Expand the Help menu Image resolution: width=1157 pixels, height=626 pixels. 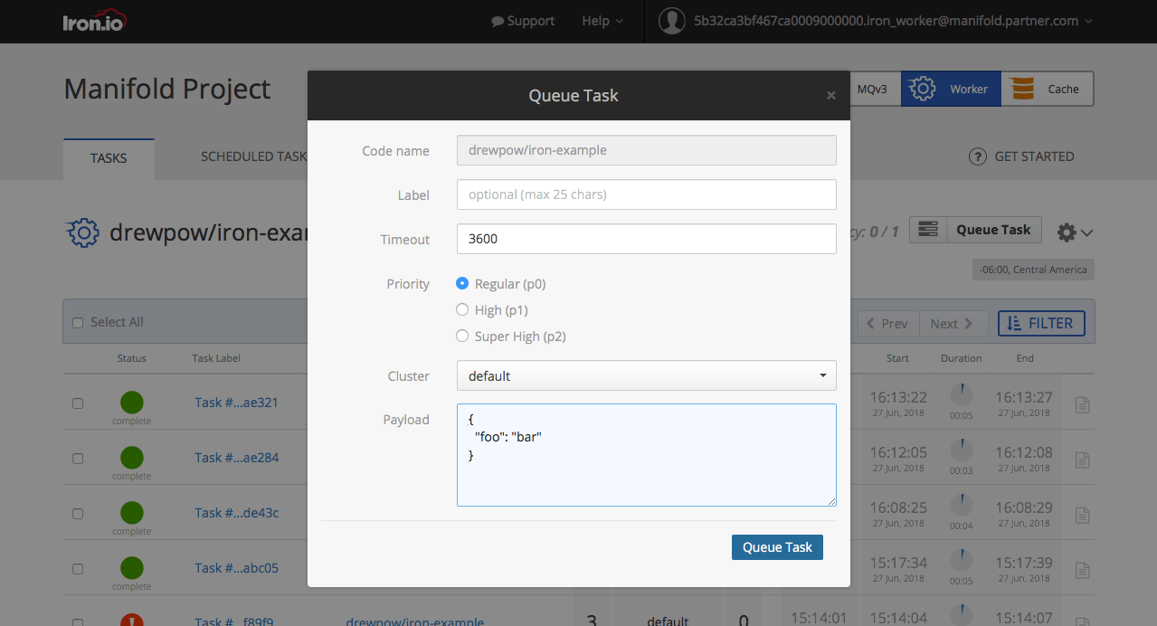[x=602, y=21]
